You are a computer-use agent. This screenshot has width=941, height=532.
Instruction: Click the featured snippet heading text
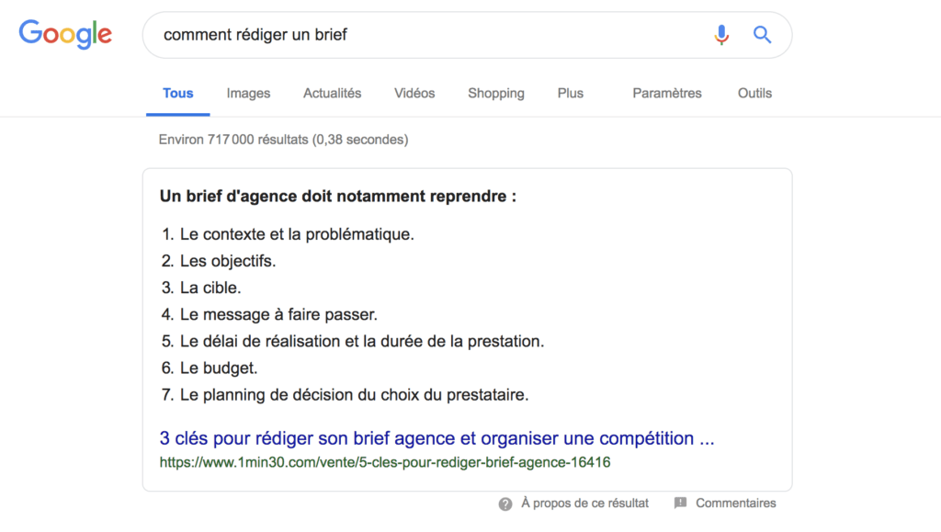(338, 197)
